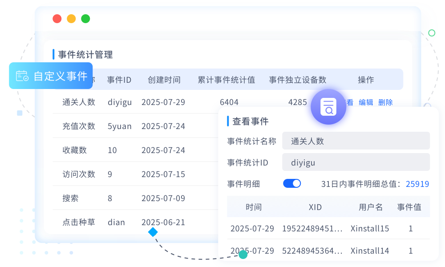Click 编辑 link for 通关人数 row
Viewport: 445px width, 267px height.
point(366,102)
